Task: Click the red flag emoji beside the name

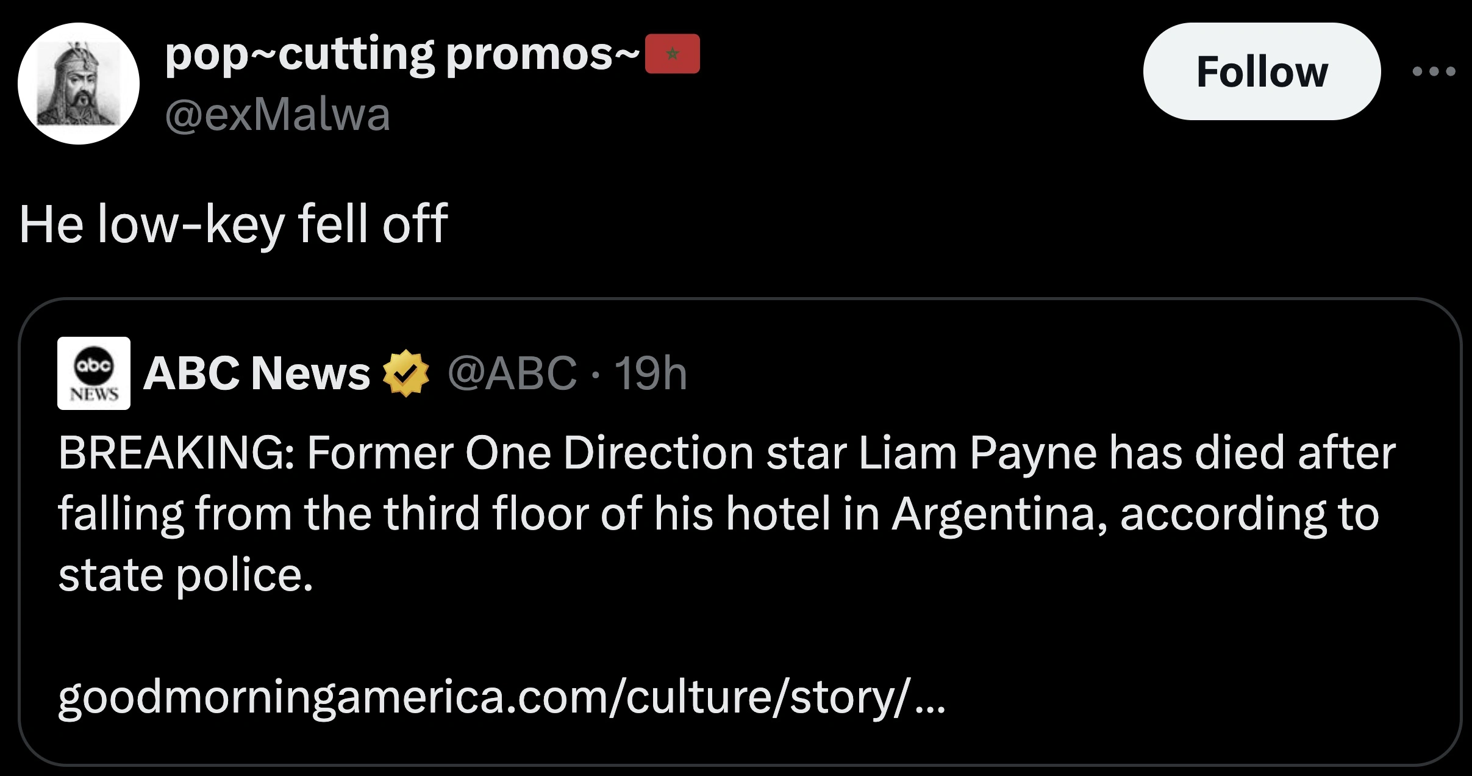Action: click(672, 54)
